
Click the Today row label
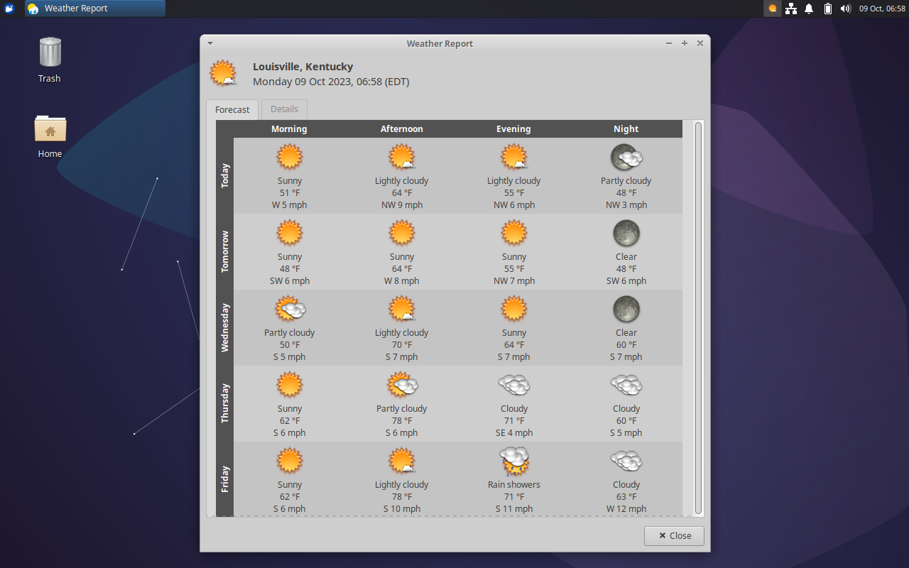tap(225, 175)
